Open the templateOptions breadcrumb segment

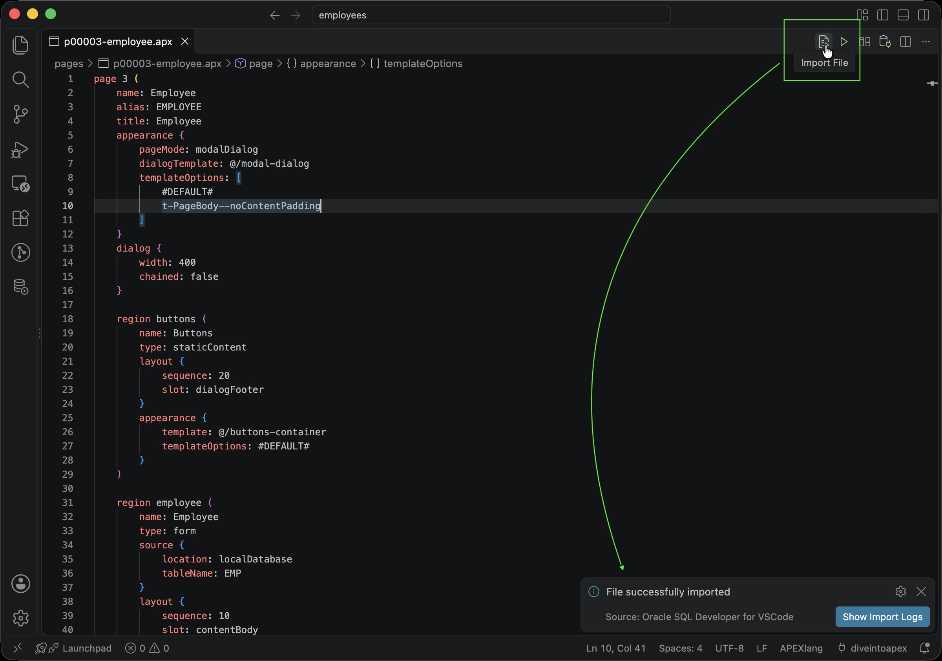[416, 64]
